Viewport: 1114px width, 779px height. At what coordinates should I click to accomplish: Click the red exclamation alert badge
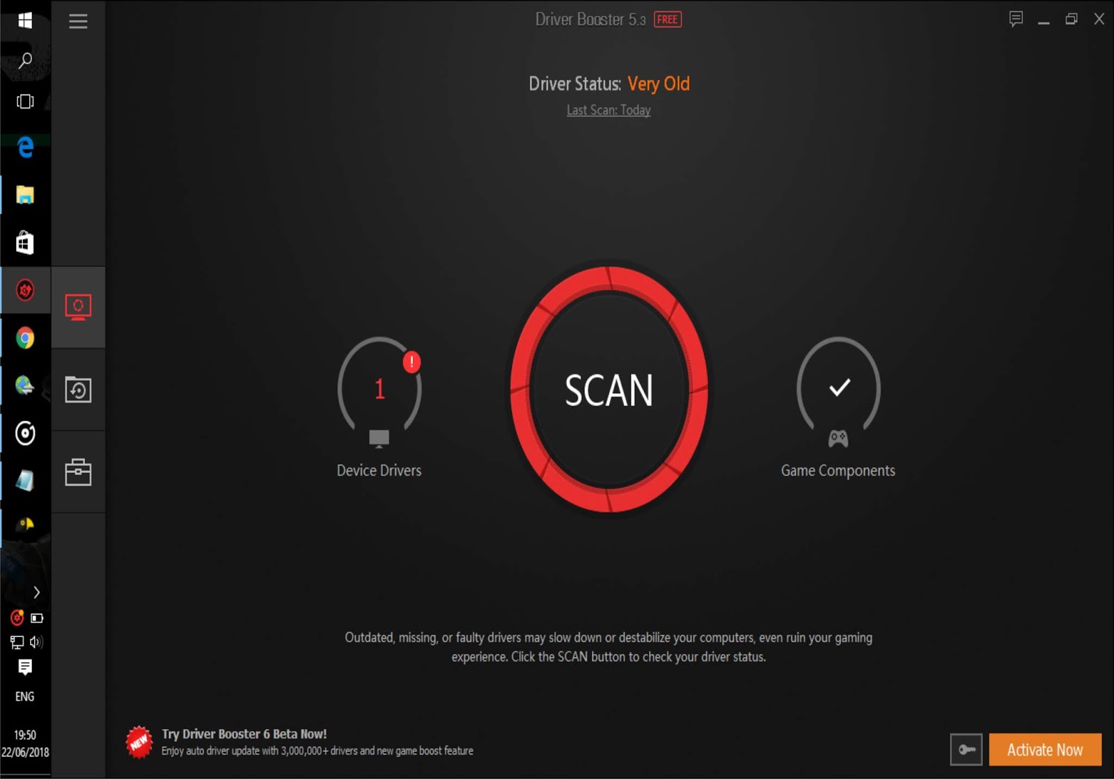[x=411, y=362]
